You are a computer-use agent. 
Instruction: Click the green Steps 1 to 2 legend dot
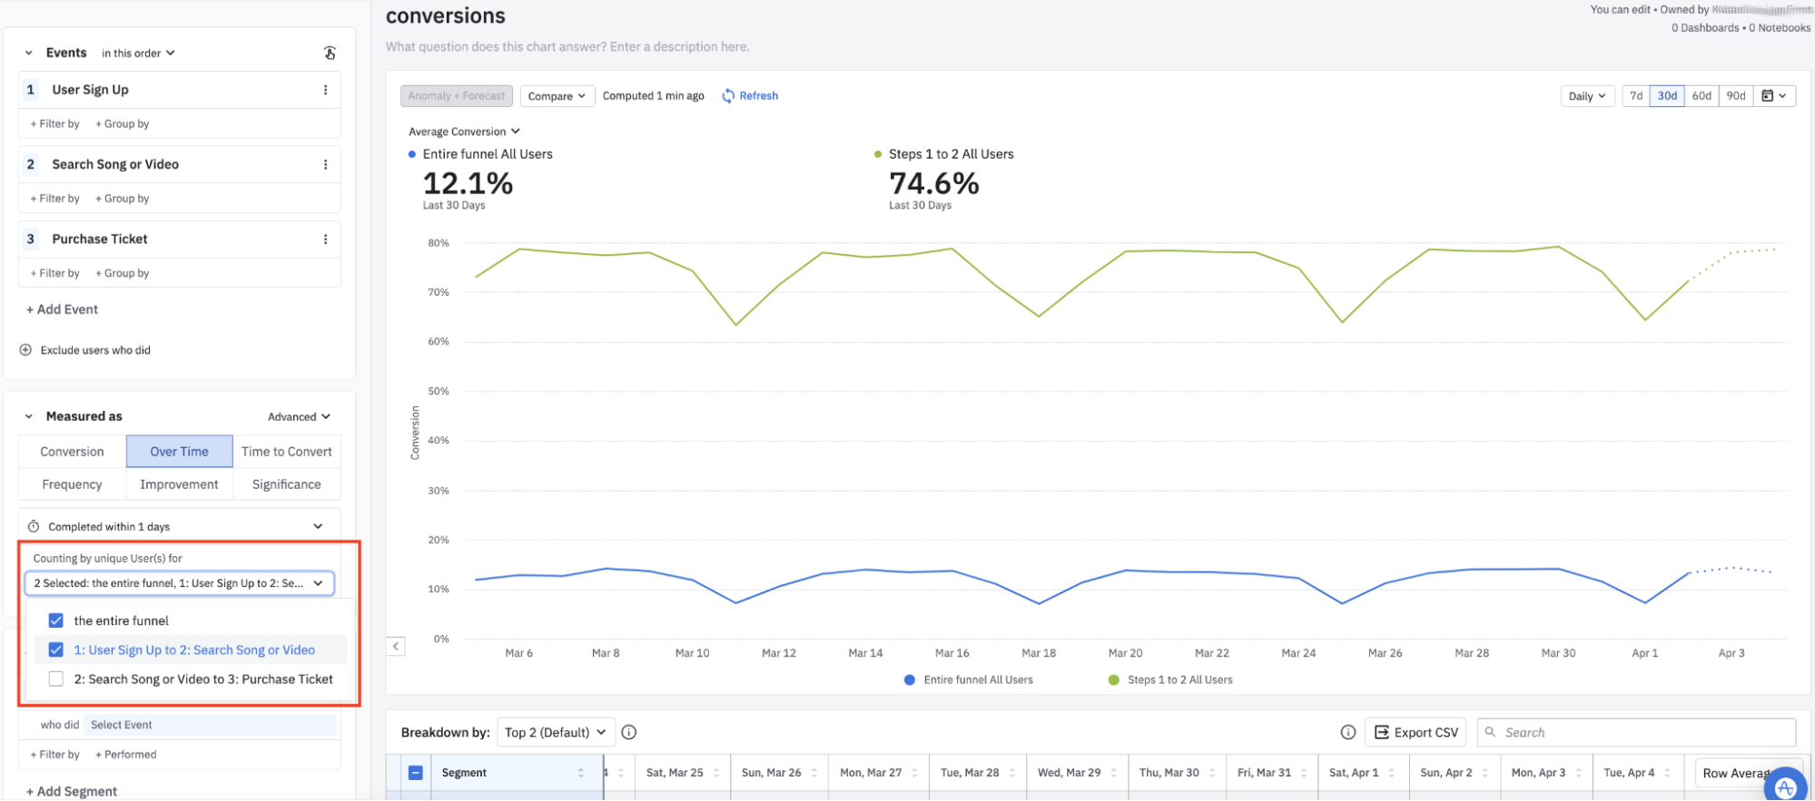pos(1113,680)
